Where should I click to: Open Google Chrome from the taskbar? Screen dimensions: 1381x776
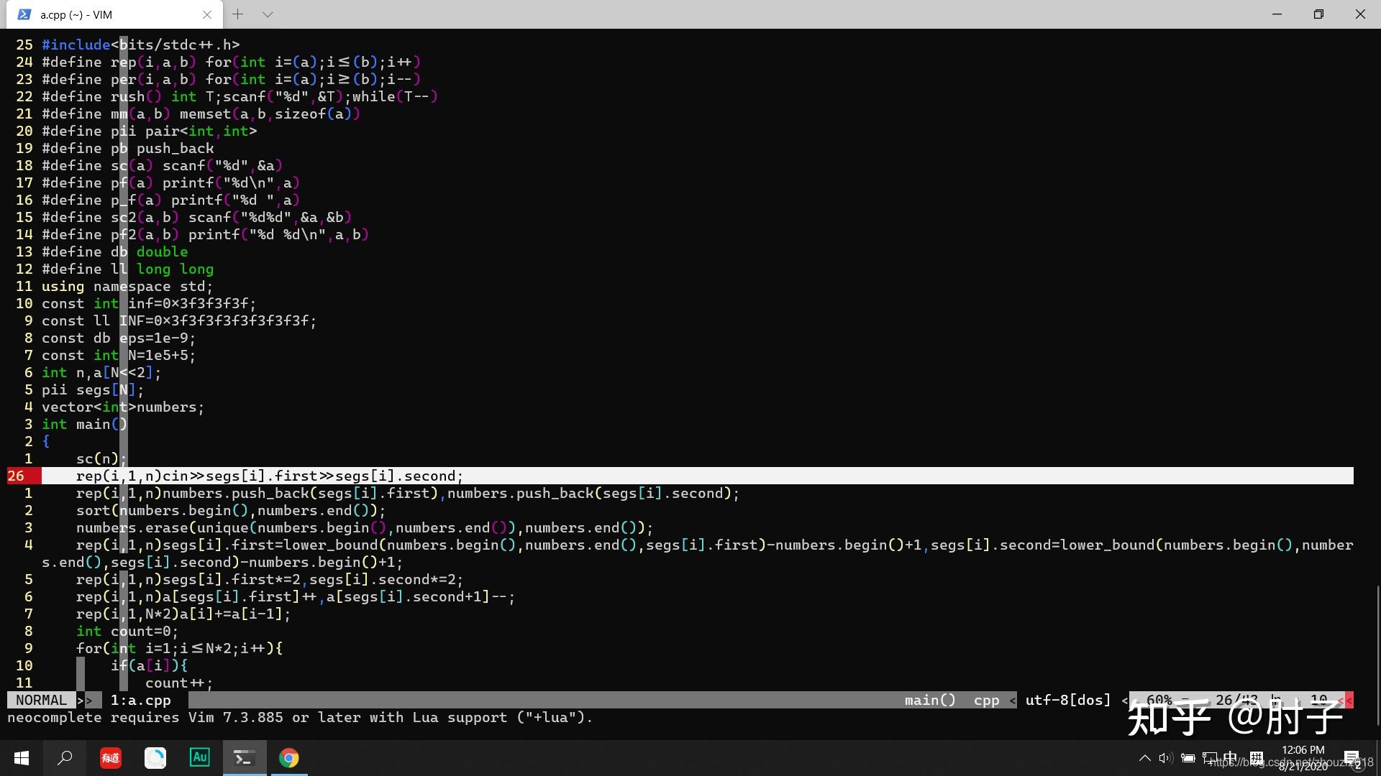point(288,758)
